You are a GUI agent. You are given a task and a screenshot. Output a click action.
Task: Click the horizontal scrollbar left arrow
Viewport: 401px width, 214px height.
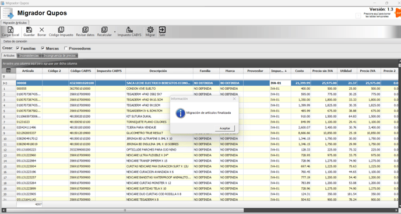3,210
